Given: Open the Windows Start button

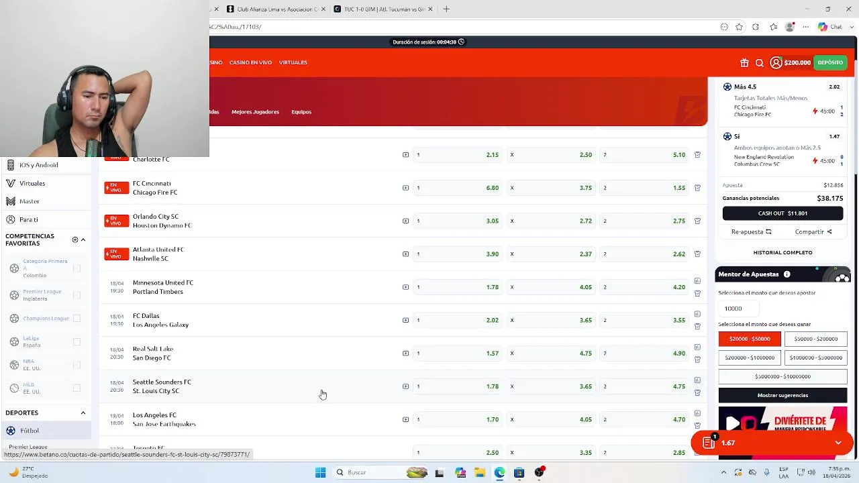Looking at the screenshot, I should point(320,472).
